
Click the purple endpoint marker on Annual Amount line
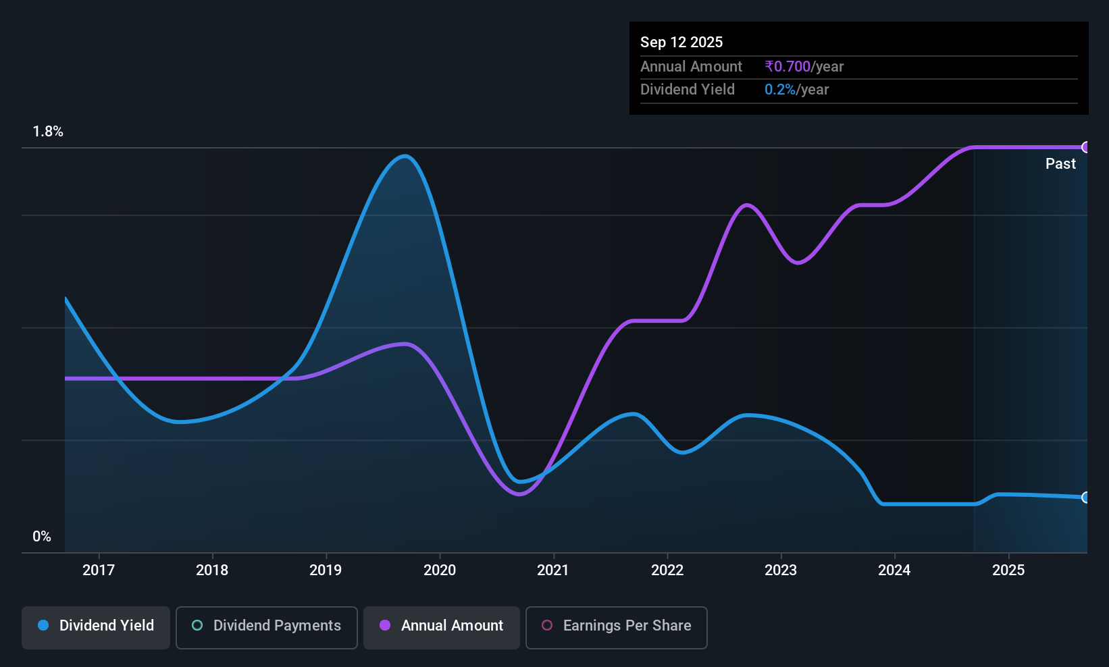(1085, 147)
